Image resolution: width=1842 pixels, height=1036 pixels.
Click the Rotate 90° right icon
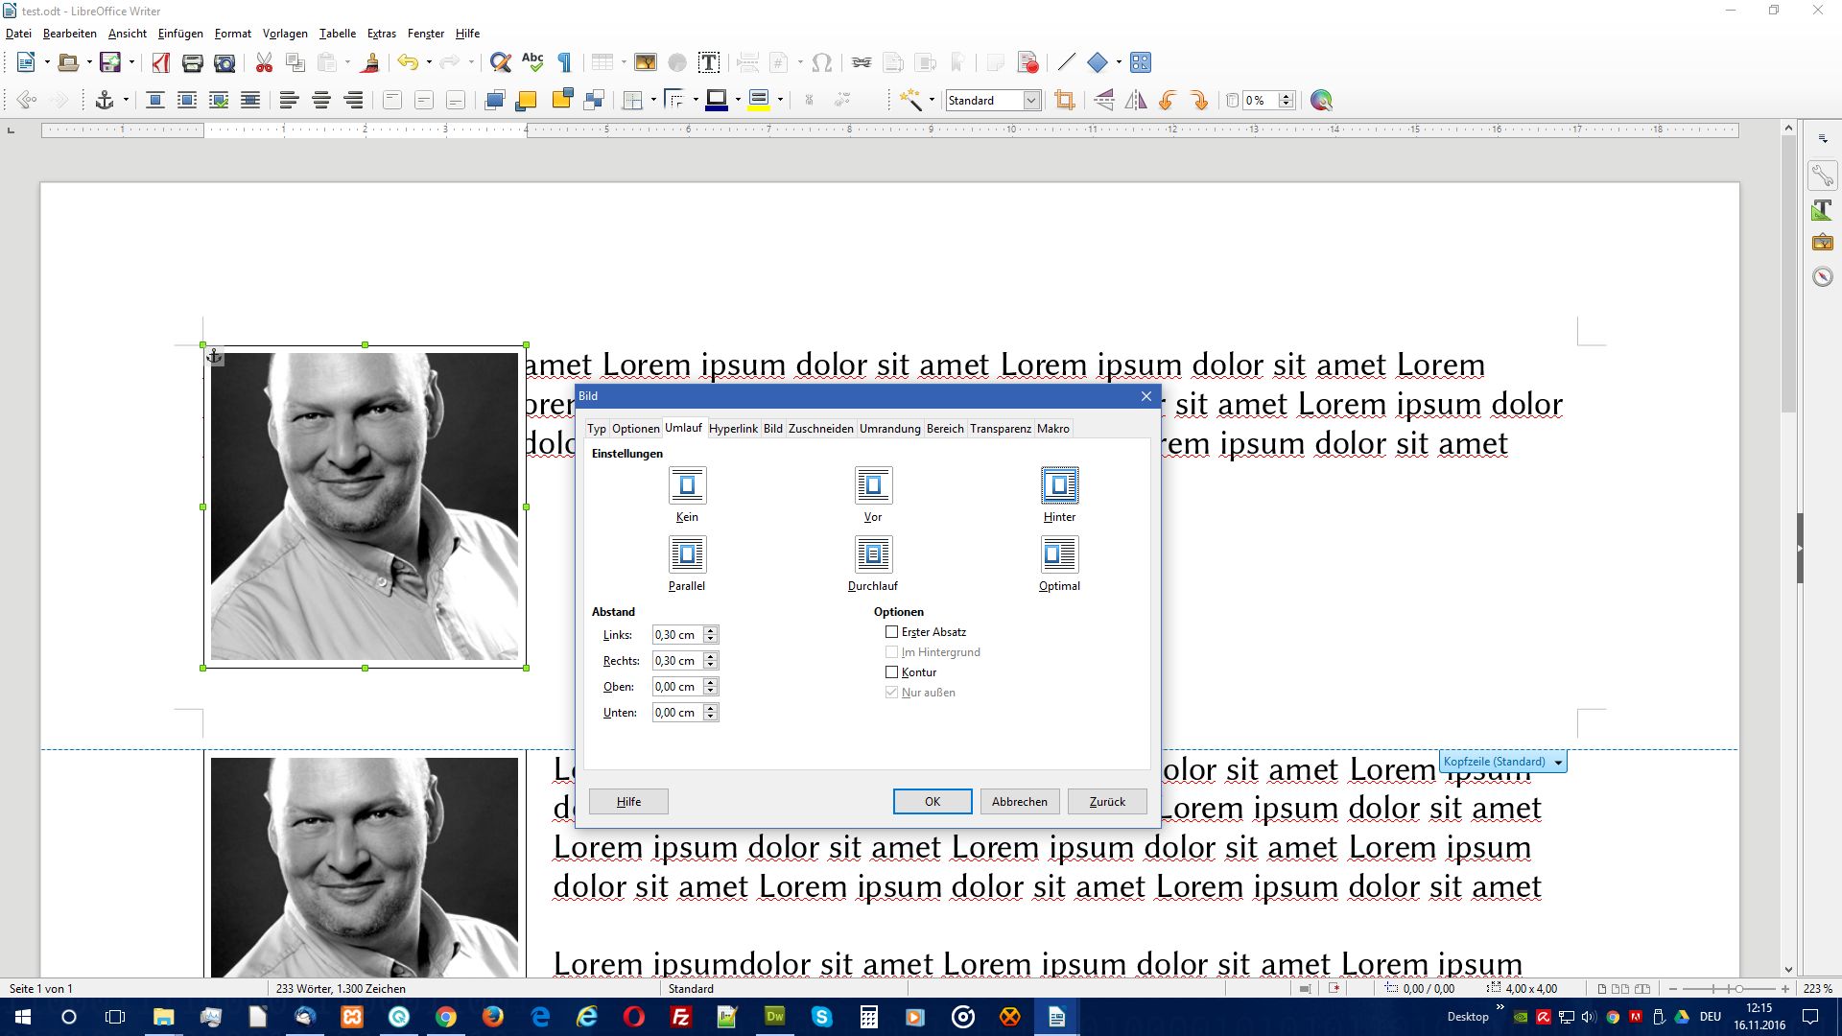click(x=1199, y=100)
